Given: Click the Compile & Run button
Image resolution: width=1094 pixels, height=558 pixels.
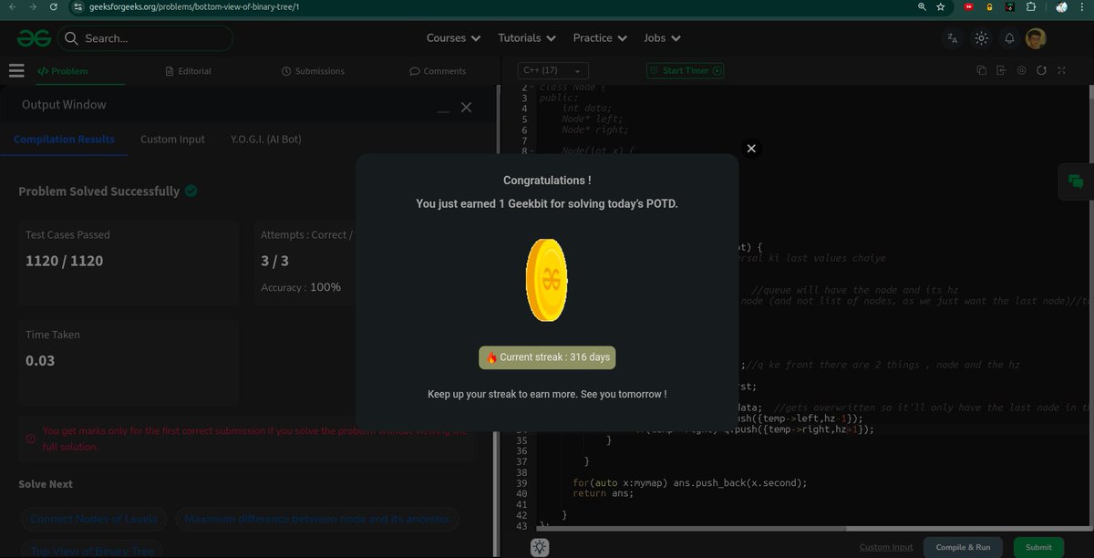Looking at the screenshot, I should pos(963,547).
